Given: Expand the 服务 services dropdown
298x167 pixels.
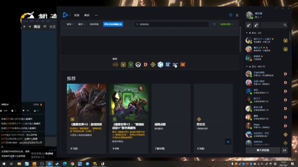Looking at the screenshot, I should [x=82, y=24].
